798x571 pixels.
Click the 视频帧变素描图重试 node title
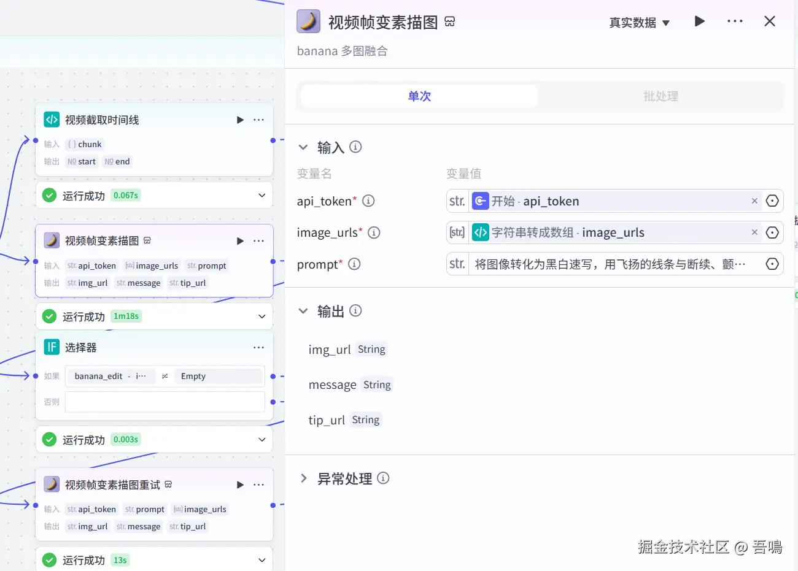[x=112, y=485]
